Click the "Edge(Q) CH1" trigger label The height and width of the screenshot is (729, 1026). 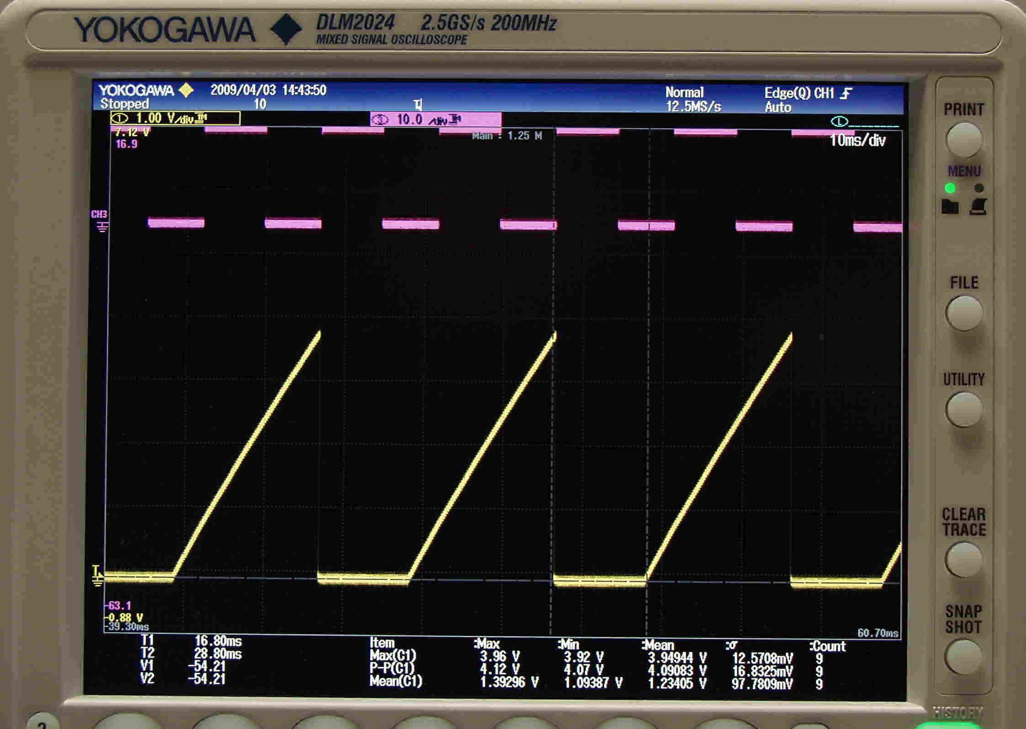(x=799, y=94)
